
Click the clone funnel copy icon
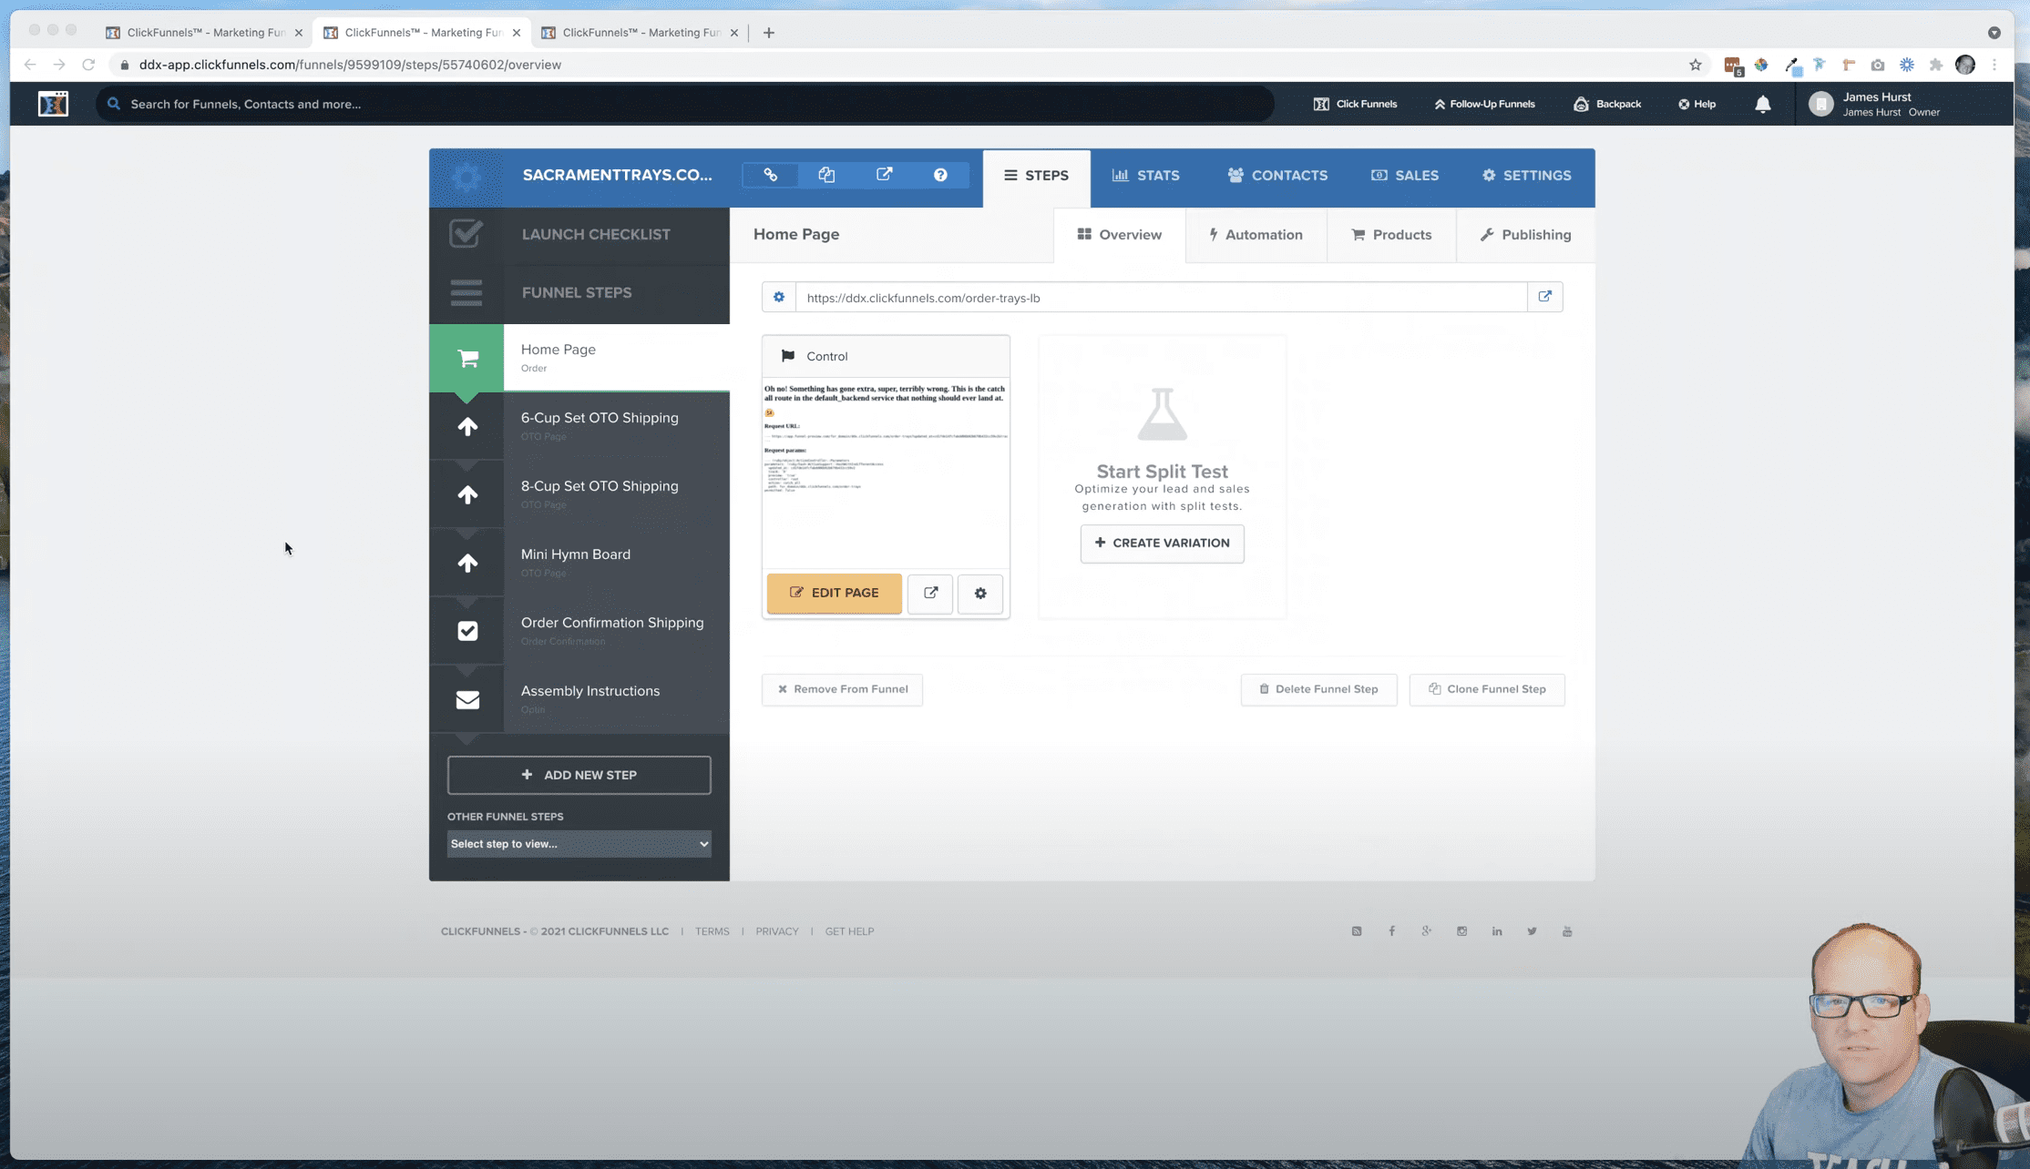point(826,175)
